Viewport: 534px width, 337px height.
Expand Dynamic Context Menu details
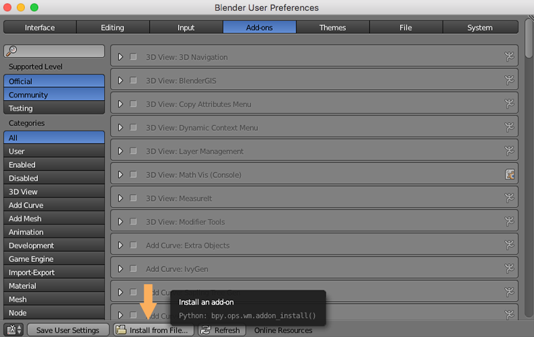tap(120, 127)
